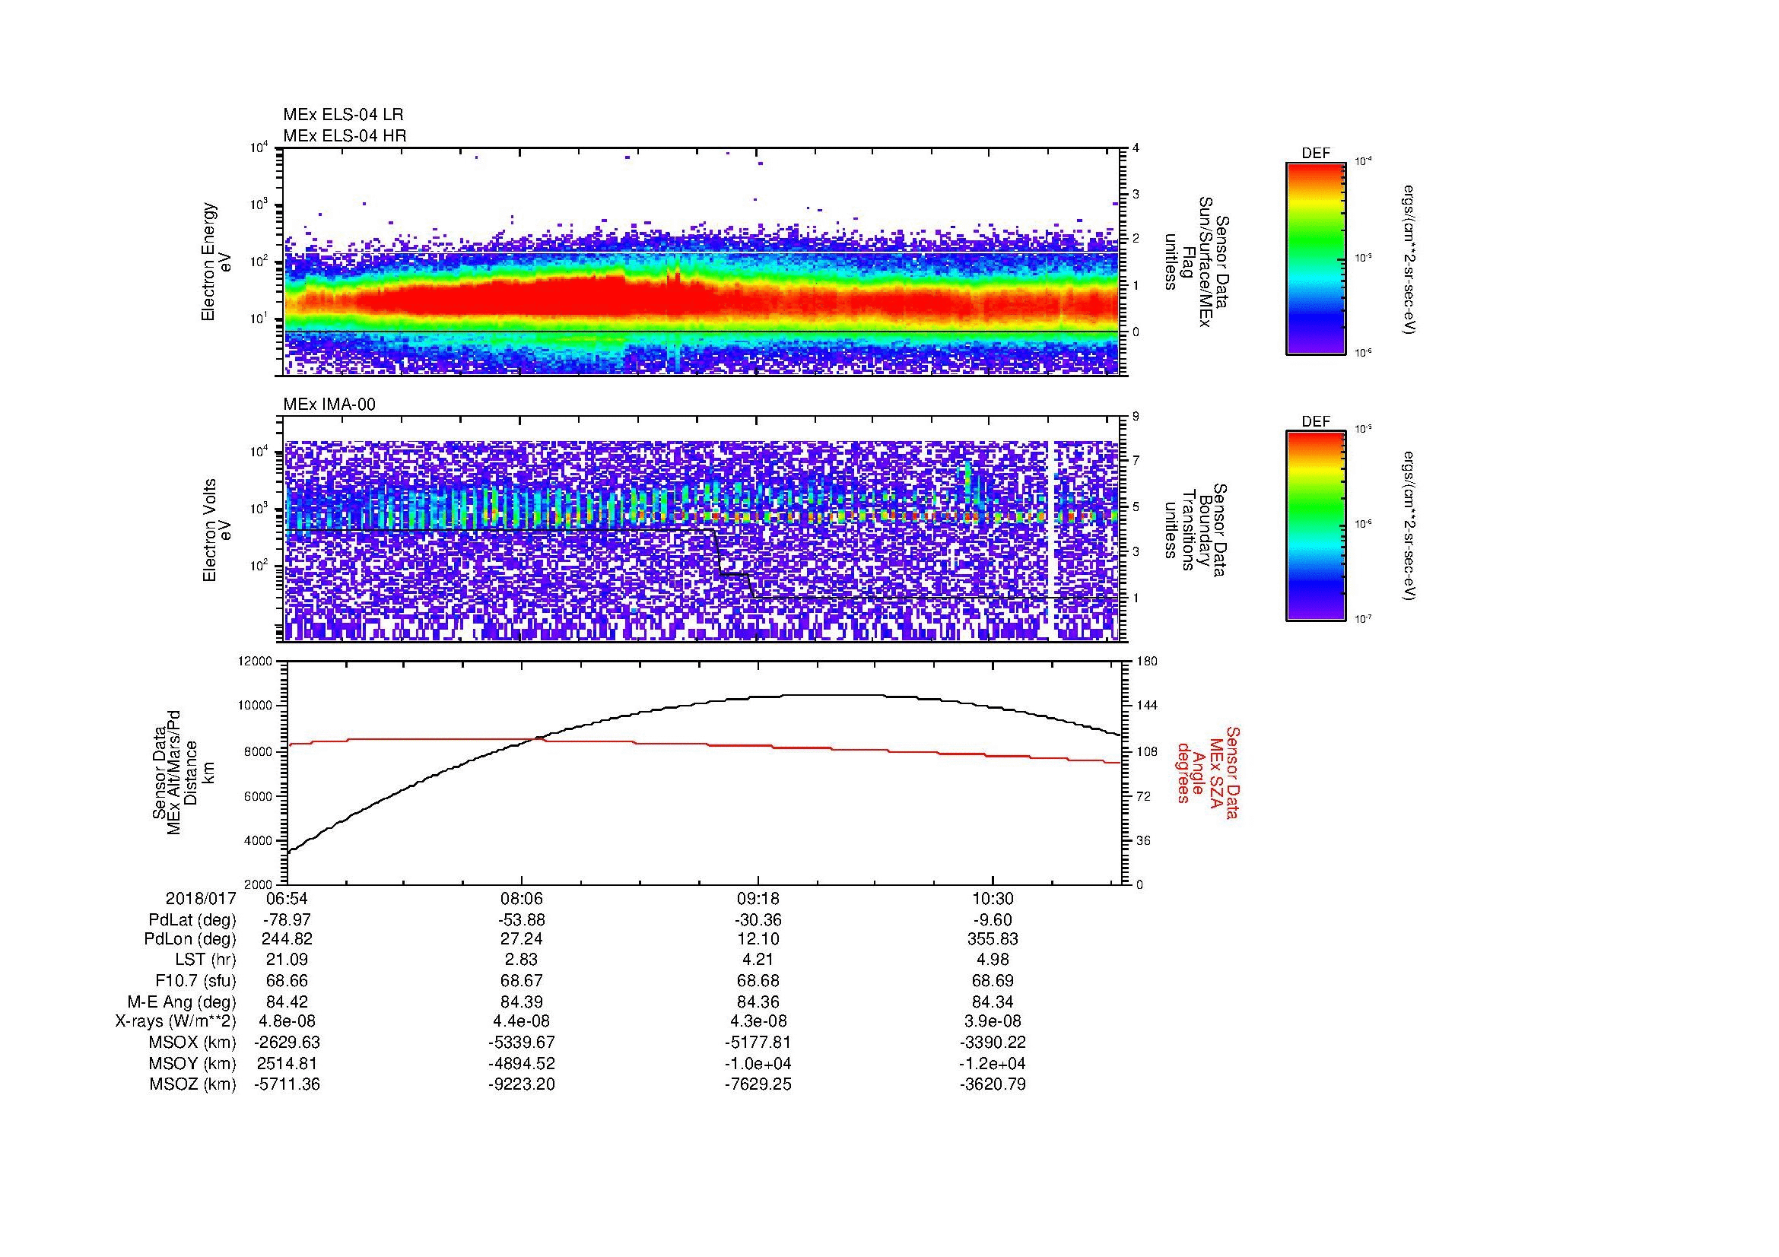
Task: Click the PdLat value '-30.36'
Action: pyautogui.click(x=758, y=920)
